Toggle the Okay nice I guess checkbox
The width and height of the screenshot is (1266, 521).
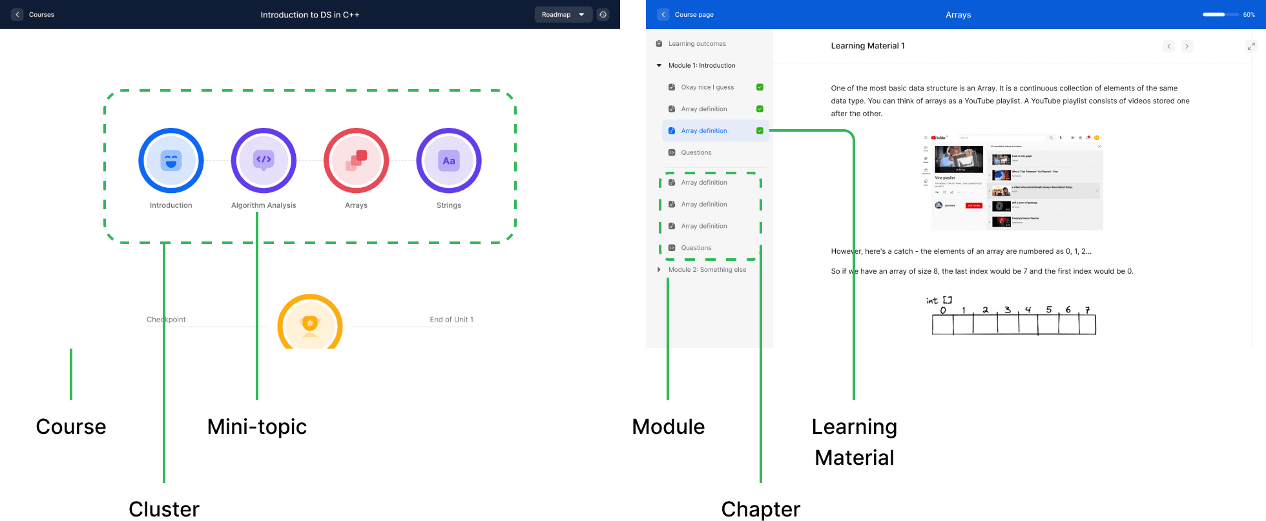tap(760, 87)
